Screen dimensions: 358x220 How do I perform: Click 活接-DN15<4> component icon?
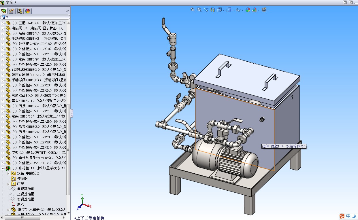[x=8, y=33]
